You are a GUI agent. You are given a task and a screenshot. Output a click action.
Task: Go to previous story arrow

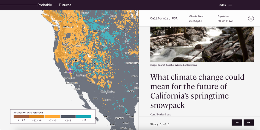click(237, 122)
